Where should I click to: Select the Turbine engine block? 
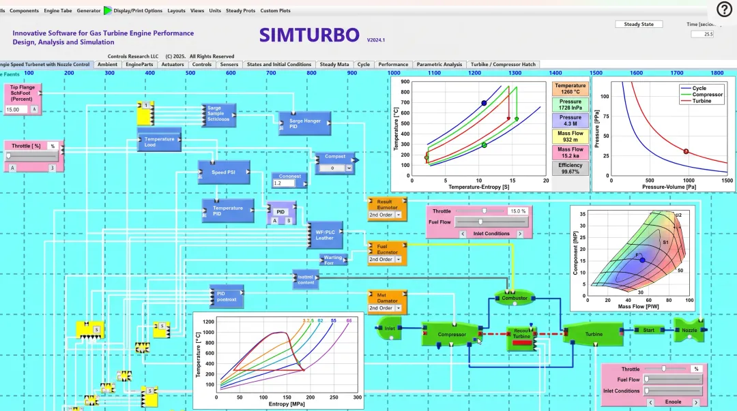click(x=594, y=334)
